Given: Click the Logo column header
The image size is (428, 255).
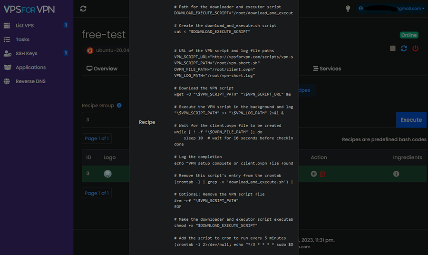Looking at the screenshot, I should pos(109,157).
